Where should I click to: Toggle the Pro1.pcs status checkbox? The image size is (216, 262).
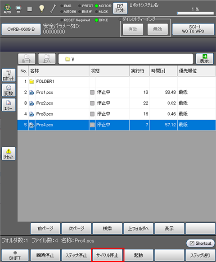(x=92, y=92)
